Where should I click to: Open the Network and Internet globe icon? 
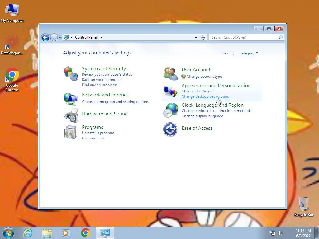[x=71, y=99]
